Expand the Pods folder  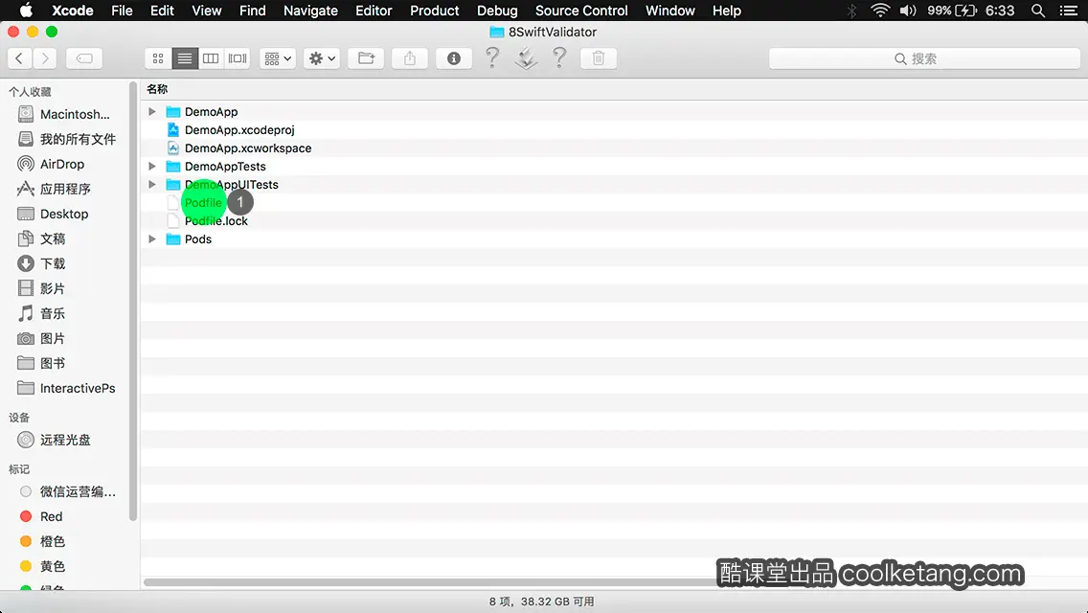pos(152,238)
